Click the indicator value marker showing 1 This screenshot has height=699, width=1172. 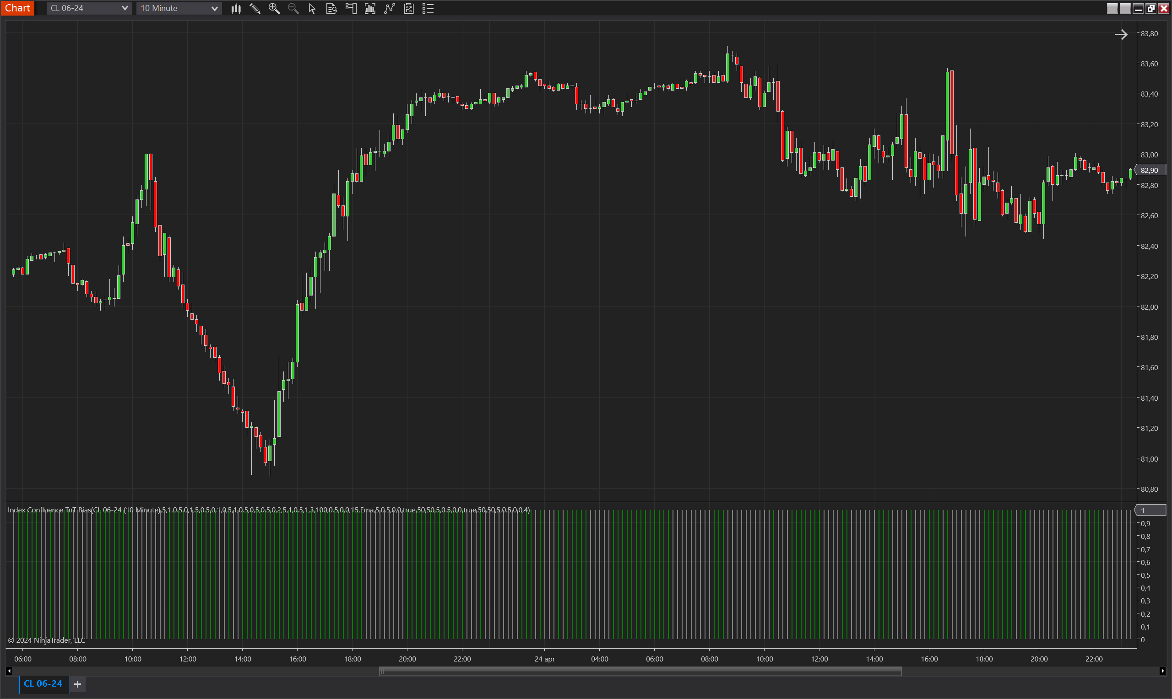click(x=1150, y=510)
